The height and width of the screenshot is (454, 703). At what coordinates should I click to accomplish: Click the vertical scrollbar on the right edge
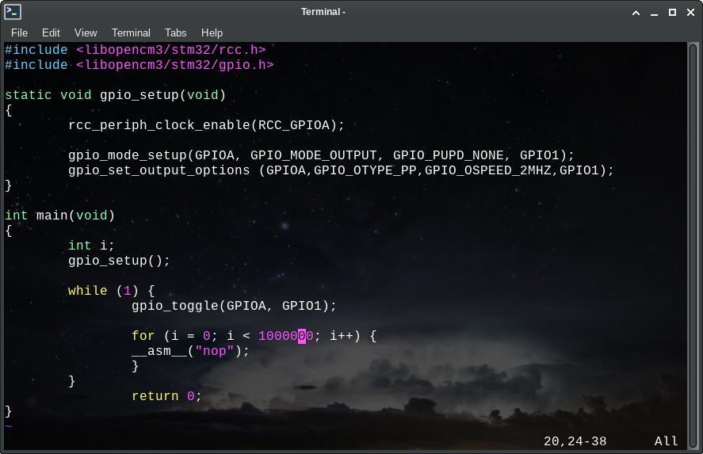click(x=693, y=238)
